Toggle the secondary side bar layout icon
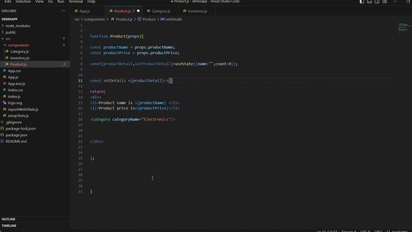This screenshot has height=232, width=412. [x=377, y=1]
